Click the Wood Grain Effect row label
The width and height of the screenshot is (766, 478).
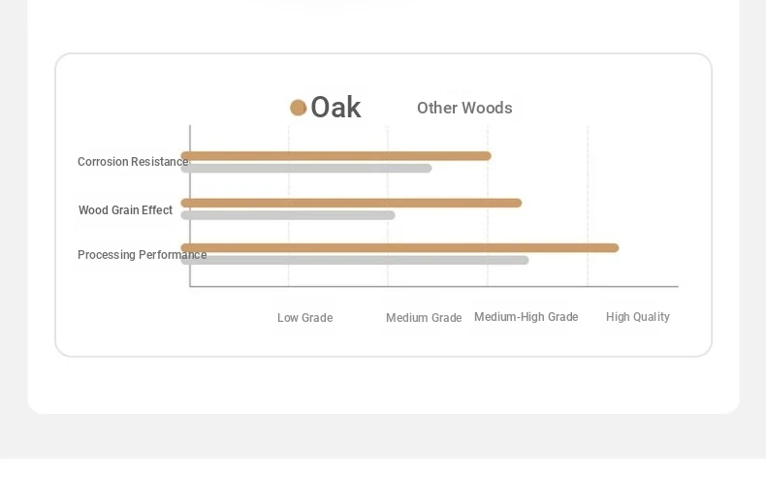click(125, 210)
